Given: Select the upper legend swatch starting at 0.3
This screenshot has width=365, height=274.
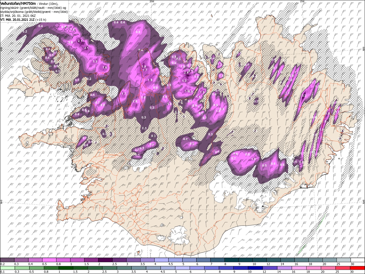Looking at the screenshot, I should click(21, 260).
